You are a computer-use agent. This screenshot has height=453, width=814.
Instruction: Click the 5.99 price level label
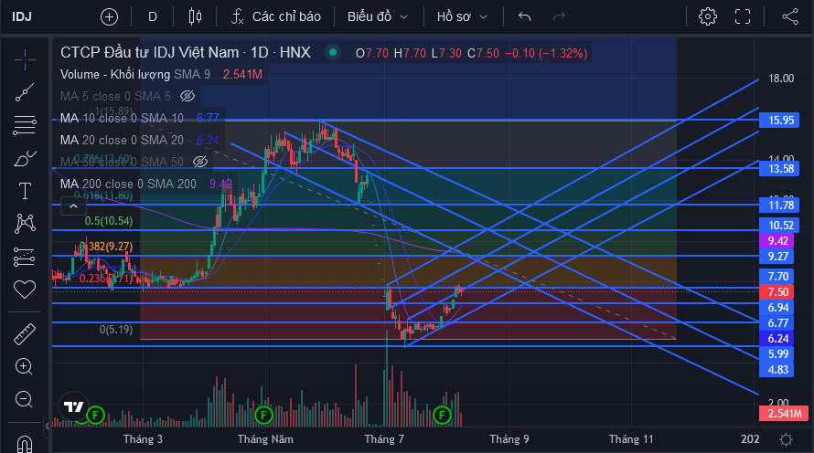[777, 354]
